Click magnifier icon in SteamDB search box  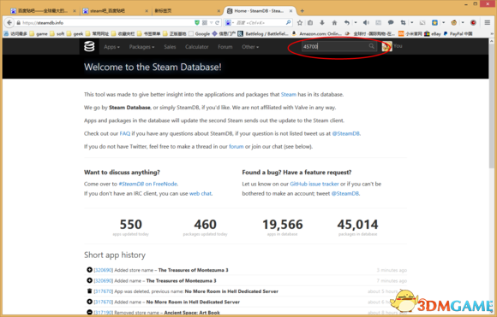click(372, 46)
